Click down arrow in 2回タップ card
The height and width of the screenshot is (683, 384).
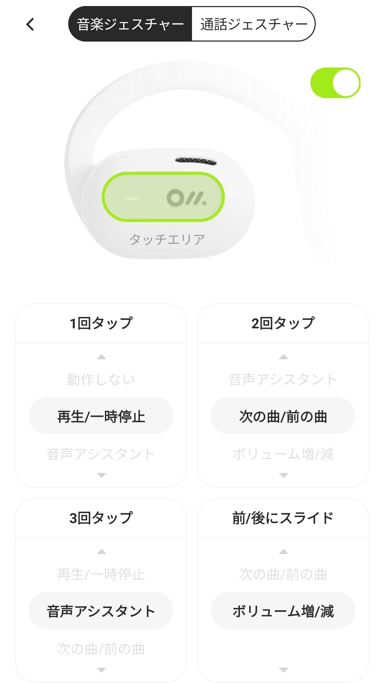(x=283, y=475)
